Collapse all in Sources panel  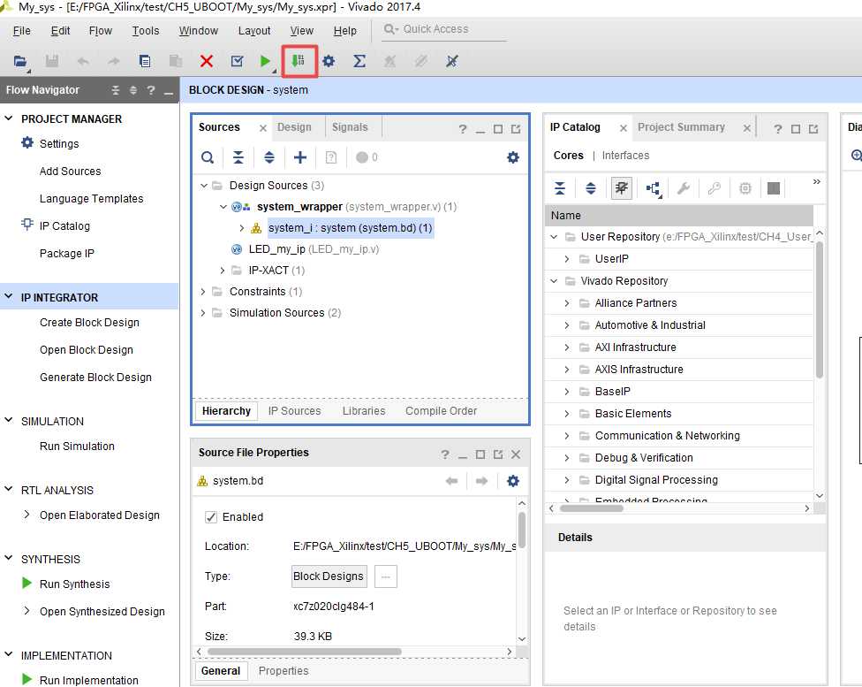tap(238, 158)
